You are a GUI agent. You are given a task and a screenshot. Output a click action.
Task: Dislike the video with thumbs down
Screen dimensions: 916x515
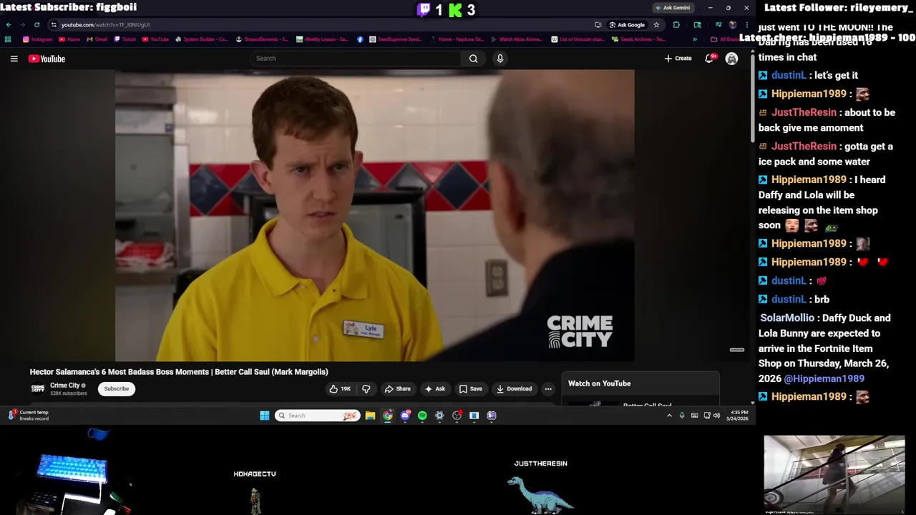point(366,389)
